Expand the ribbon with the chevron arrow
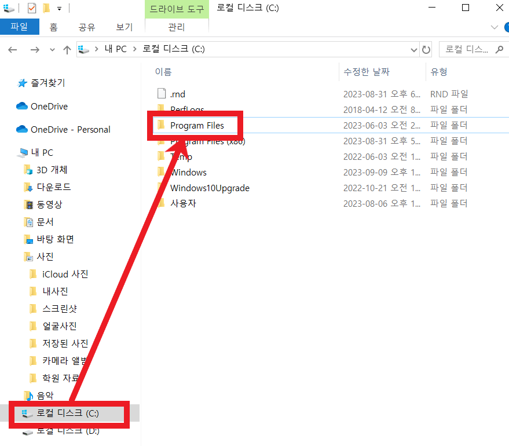Image resolution: width=509 pixels, height=446 pixels. pyautogui.click(x=495, y=27)
